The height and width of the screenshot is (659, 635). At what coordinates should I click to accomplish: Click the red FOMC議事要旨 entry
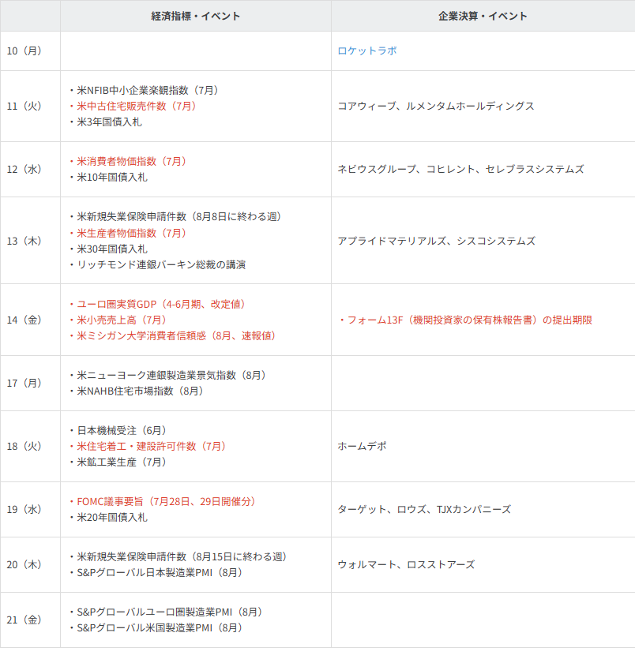(163, 501)
